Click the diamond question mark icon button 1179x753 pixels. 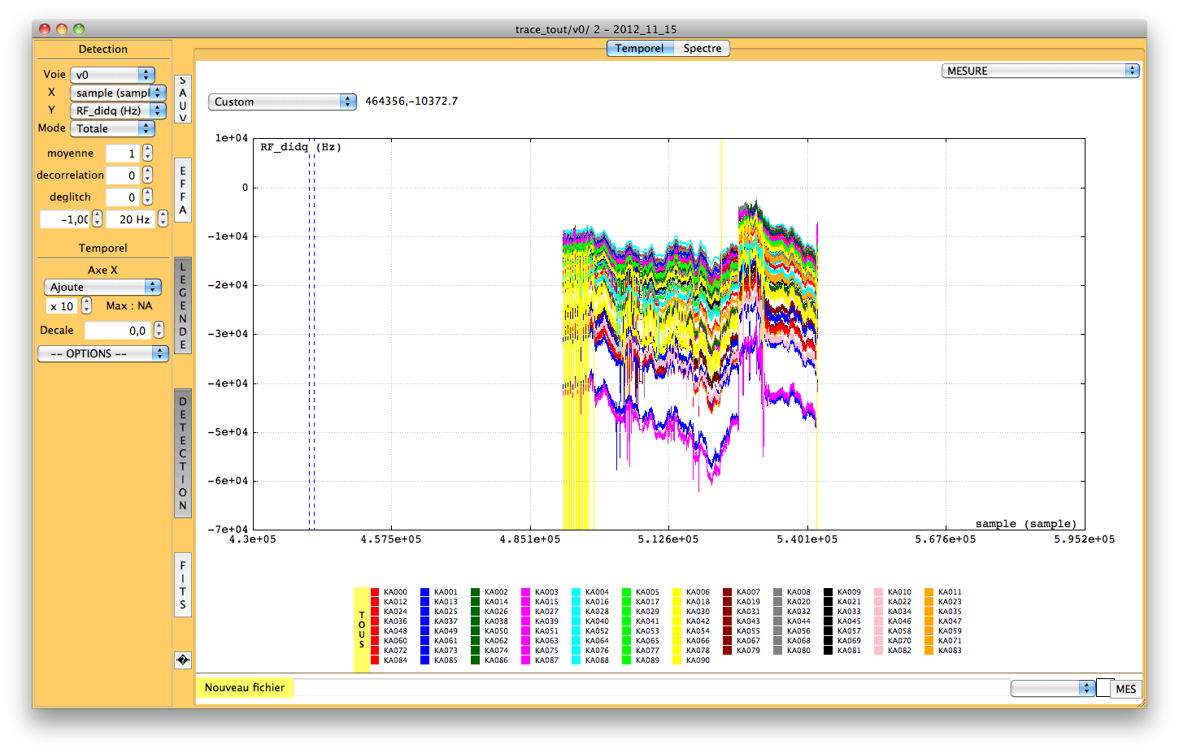[183, 660]
